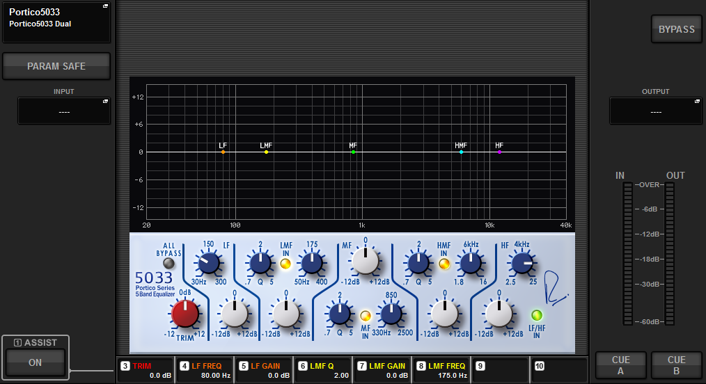Toggle the ASSIST ON button

click(35, 362)
